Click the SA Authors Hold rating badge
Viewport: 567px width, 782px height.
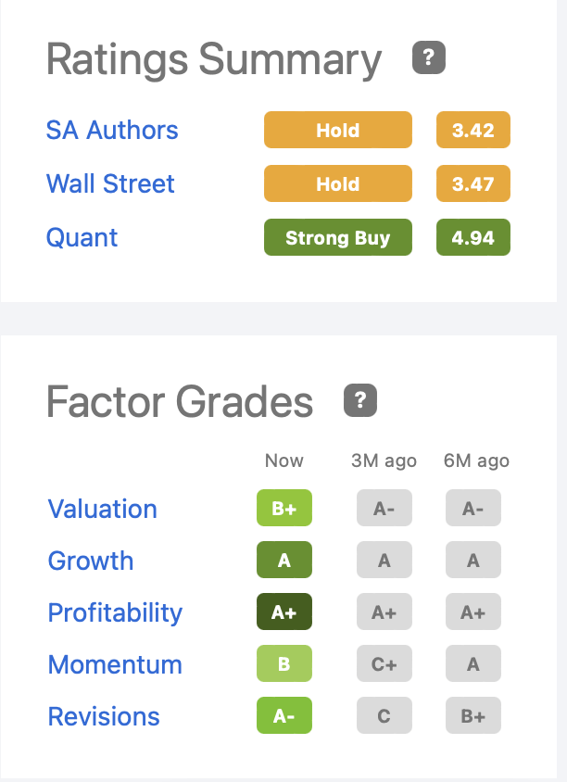pos(338,131)
